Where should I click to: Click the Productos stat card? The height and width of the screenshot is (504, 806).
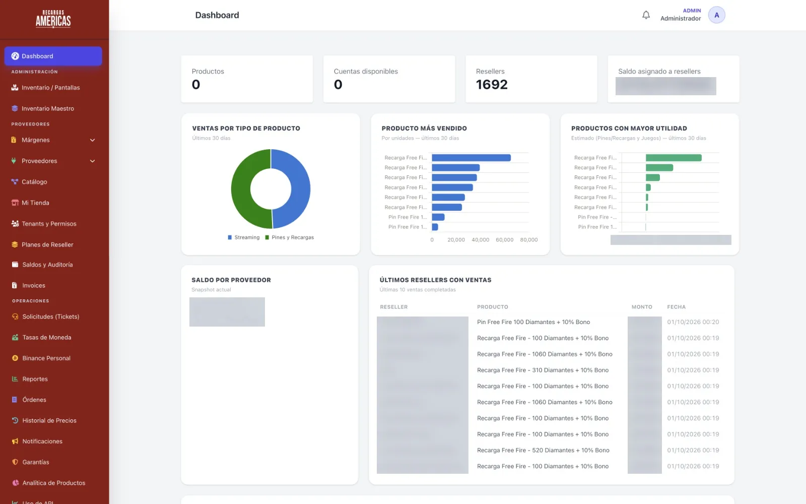(247, 79)
